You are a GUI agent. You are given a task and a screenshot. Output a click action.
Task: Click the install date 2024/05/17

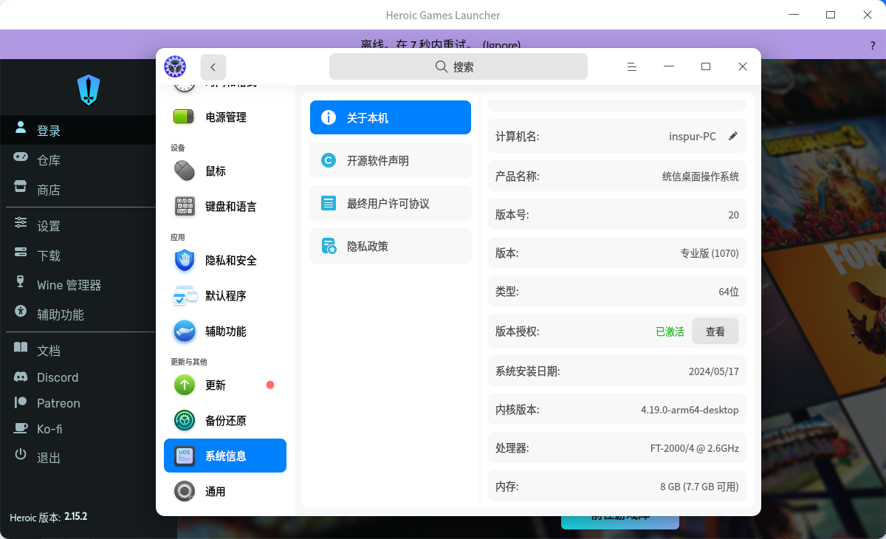point(713,371)
